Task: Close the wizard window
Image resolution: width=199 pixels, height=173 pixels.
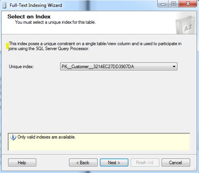Action: pyautogui.click(x=188, y=4)
